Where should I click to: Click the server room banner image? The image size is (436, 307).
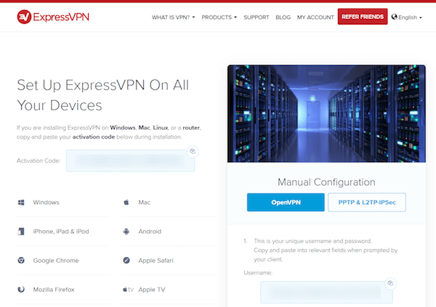(x=326, y=114)
